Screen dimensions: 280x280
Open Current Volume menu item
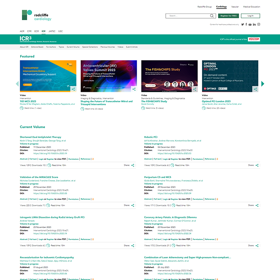coord(73,47)
